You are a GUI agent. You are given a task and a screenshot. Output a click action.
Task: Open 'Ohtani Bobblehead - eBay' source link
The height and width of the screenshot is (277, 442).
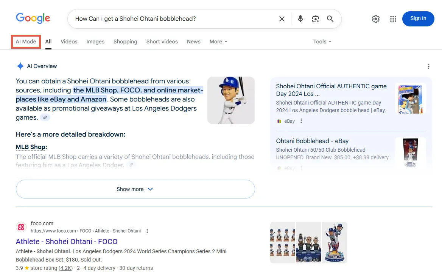[312, 141]
